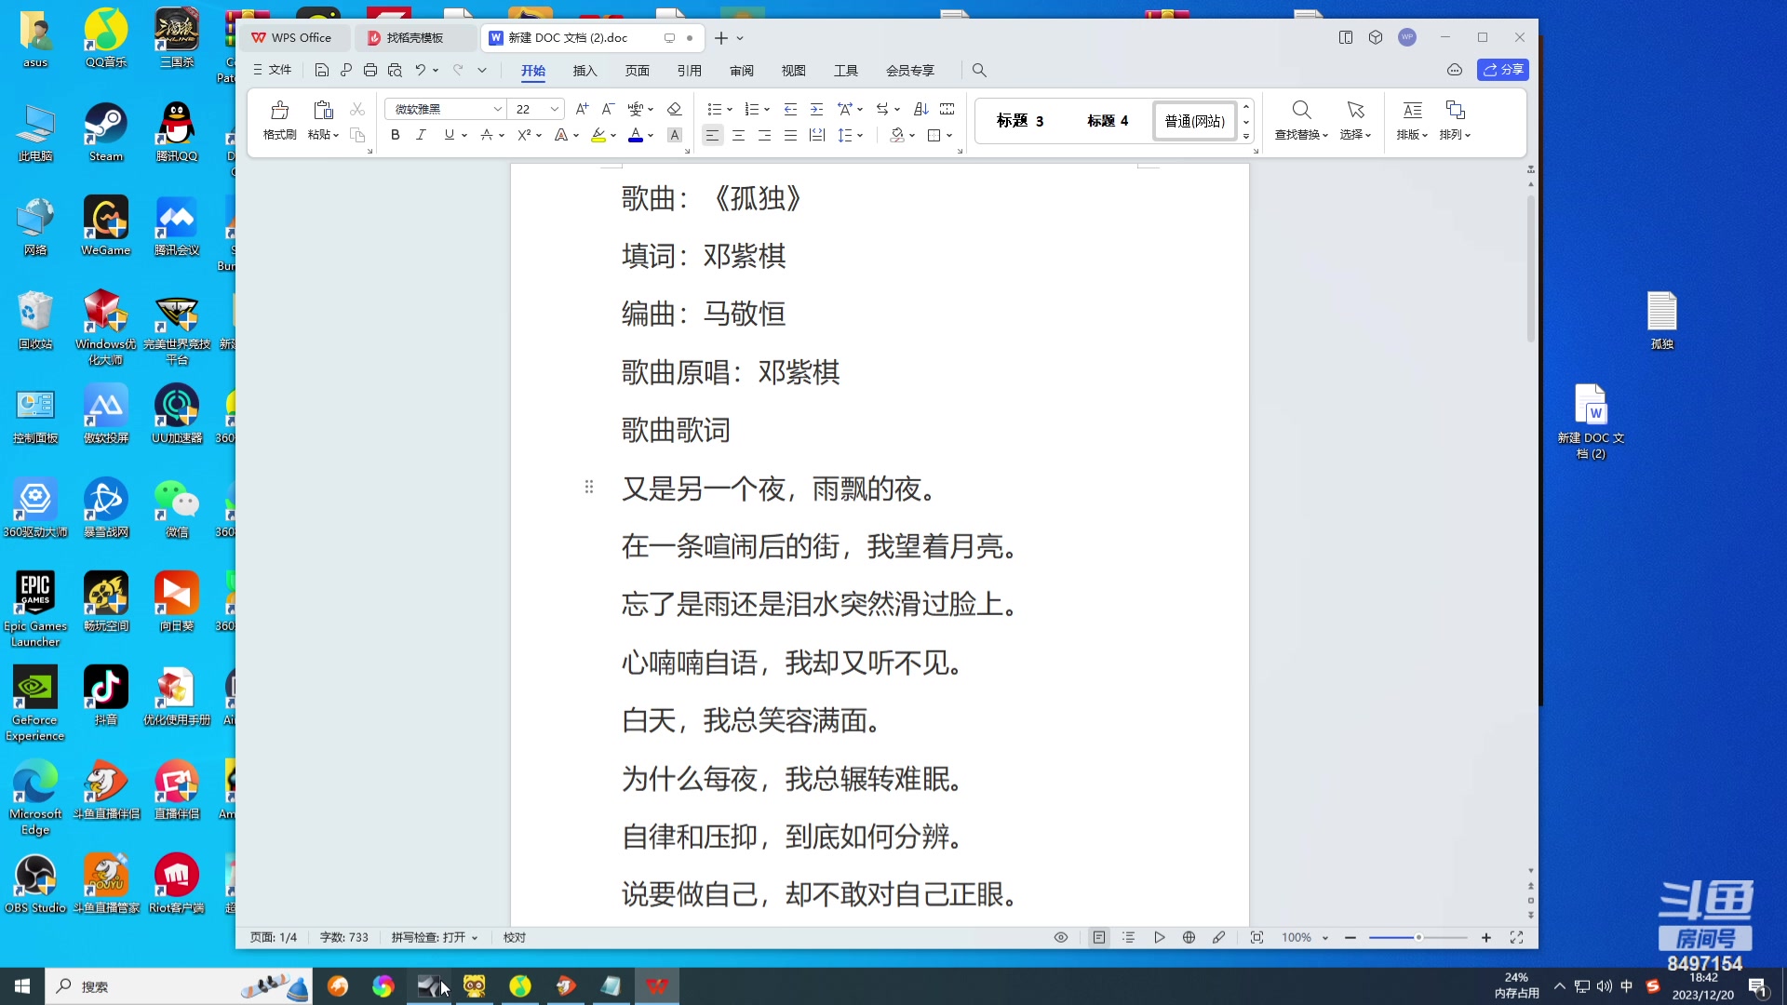Open Find and Replace (查找替换)
Image resolution: width=1787 pixels, height=1005 pixels.
(1301, 120)
